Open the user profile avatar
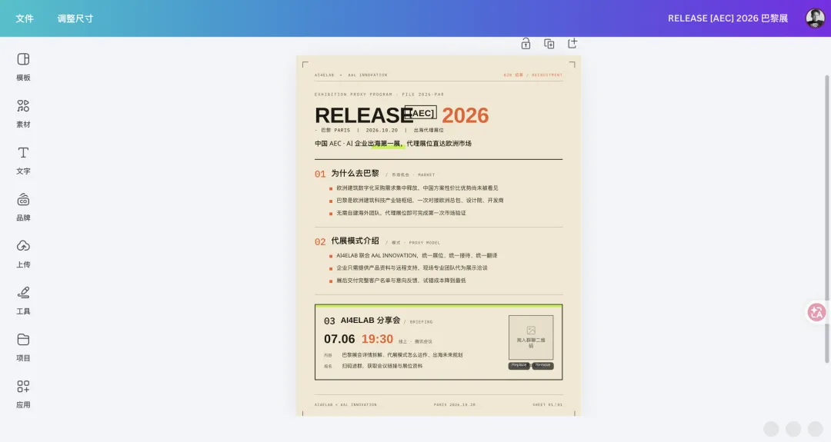Viewport: 831px width, 442px height. pyautogui.click(x=815, y=18)
